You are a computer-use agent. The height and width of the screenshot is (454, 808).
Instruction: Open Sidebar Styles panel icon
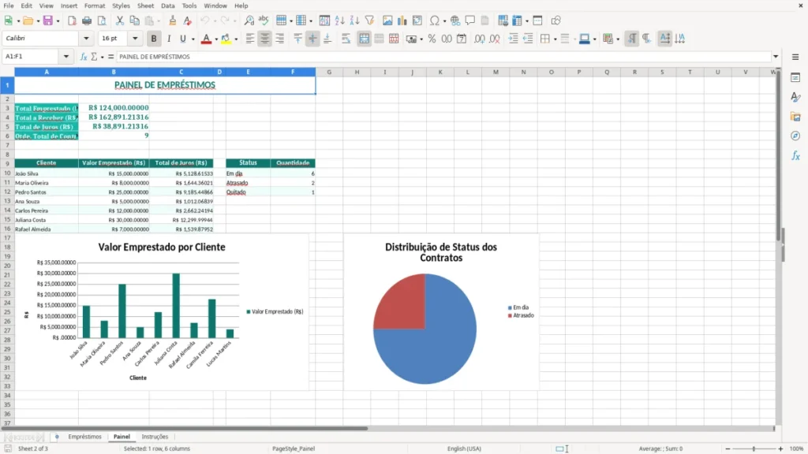click(795, 97)
